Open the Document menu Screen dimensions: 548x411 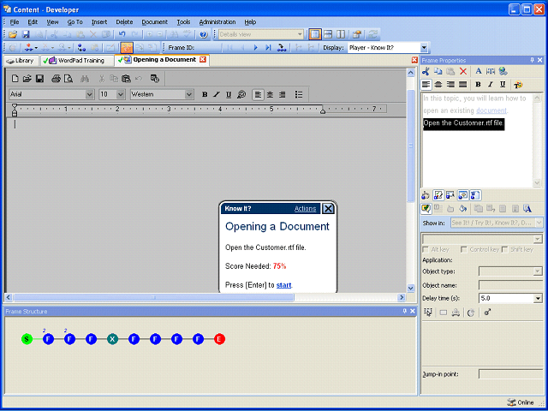(154, 22)
